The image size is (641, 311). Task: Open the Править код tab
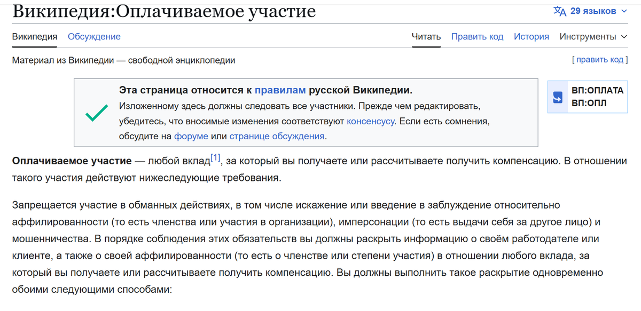(477, 37)
